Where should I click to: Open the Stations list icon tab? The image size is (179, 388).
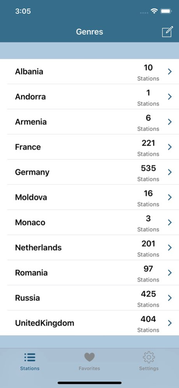click(x=30, y=357)
